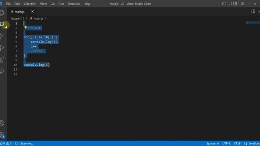Viewport: 260px width, 146px height.
Task: Open the Selection menu
Action: tap(30, 4)
